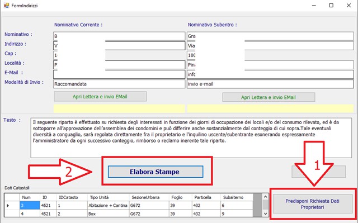
Task: Click the Foglio column header
Action: (180, 197)
